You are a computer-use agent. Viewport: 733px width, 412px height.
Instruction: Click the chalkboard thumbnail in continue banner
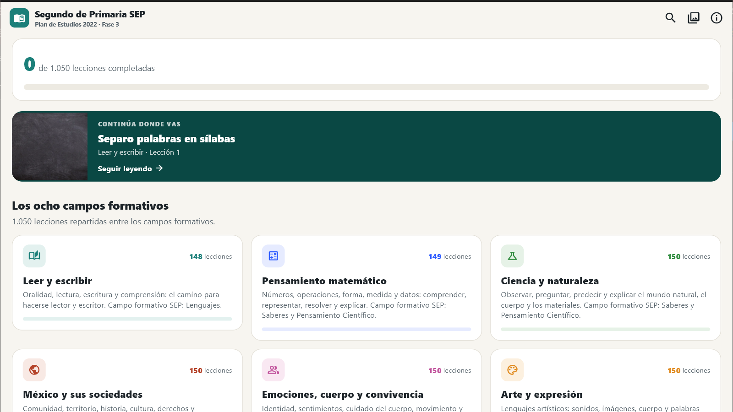pyautogui.click(x=50, y=146)
